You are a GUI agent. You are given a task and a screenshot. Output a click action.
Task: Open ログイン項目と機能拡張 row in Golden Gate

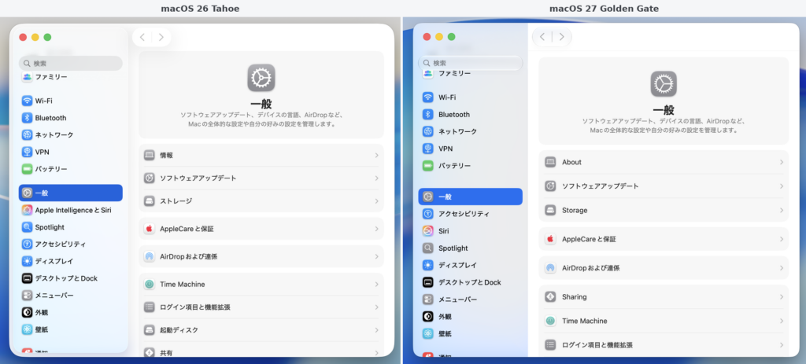coord(664,345)
